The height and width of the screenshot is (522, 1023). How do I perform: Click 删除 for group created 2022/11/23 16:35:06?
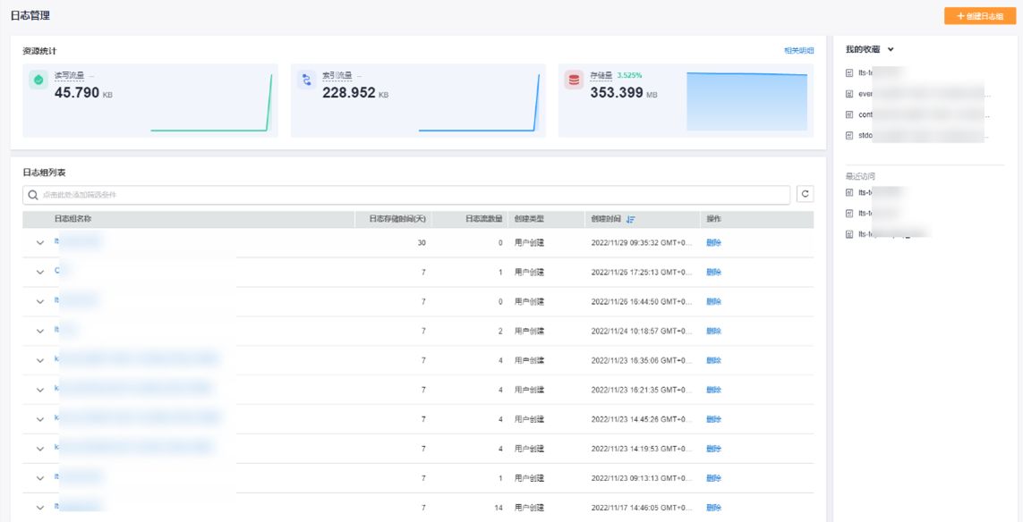tap(713, 360)
